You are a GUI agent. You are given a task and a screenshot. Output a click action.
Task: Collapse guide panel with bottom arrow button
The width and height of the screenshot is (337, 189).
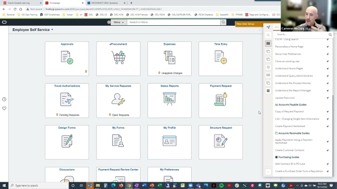click(x=268, y=172)
